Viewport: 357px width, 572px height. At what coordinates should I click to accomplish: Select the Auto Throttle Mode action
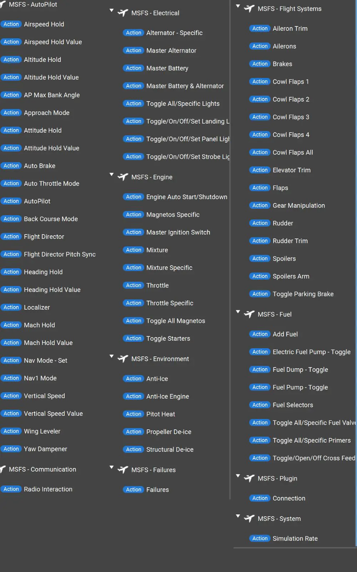pyautogui.click(x=51, y=184)
